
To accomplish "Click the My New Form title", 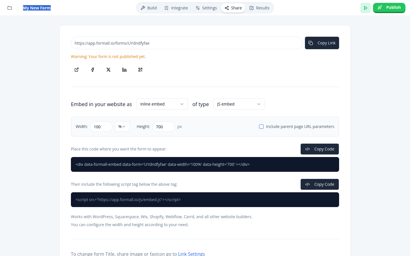I will click(37, 8).
